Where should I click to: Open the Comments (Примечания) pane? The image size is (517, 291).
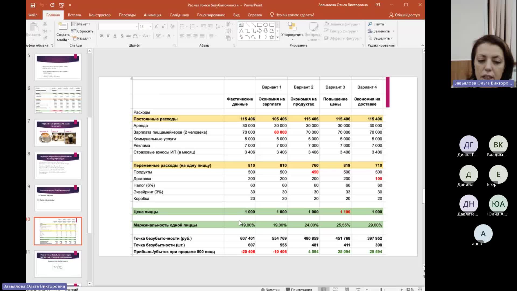click(299, 289)
